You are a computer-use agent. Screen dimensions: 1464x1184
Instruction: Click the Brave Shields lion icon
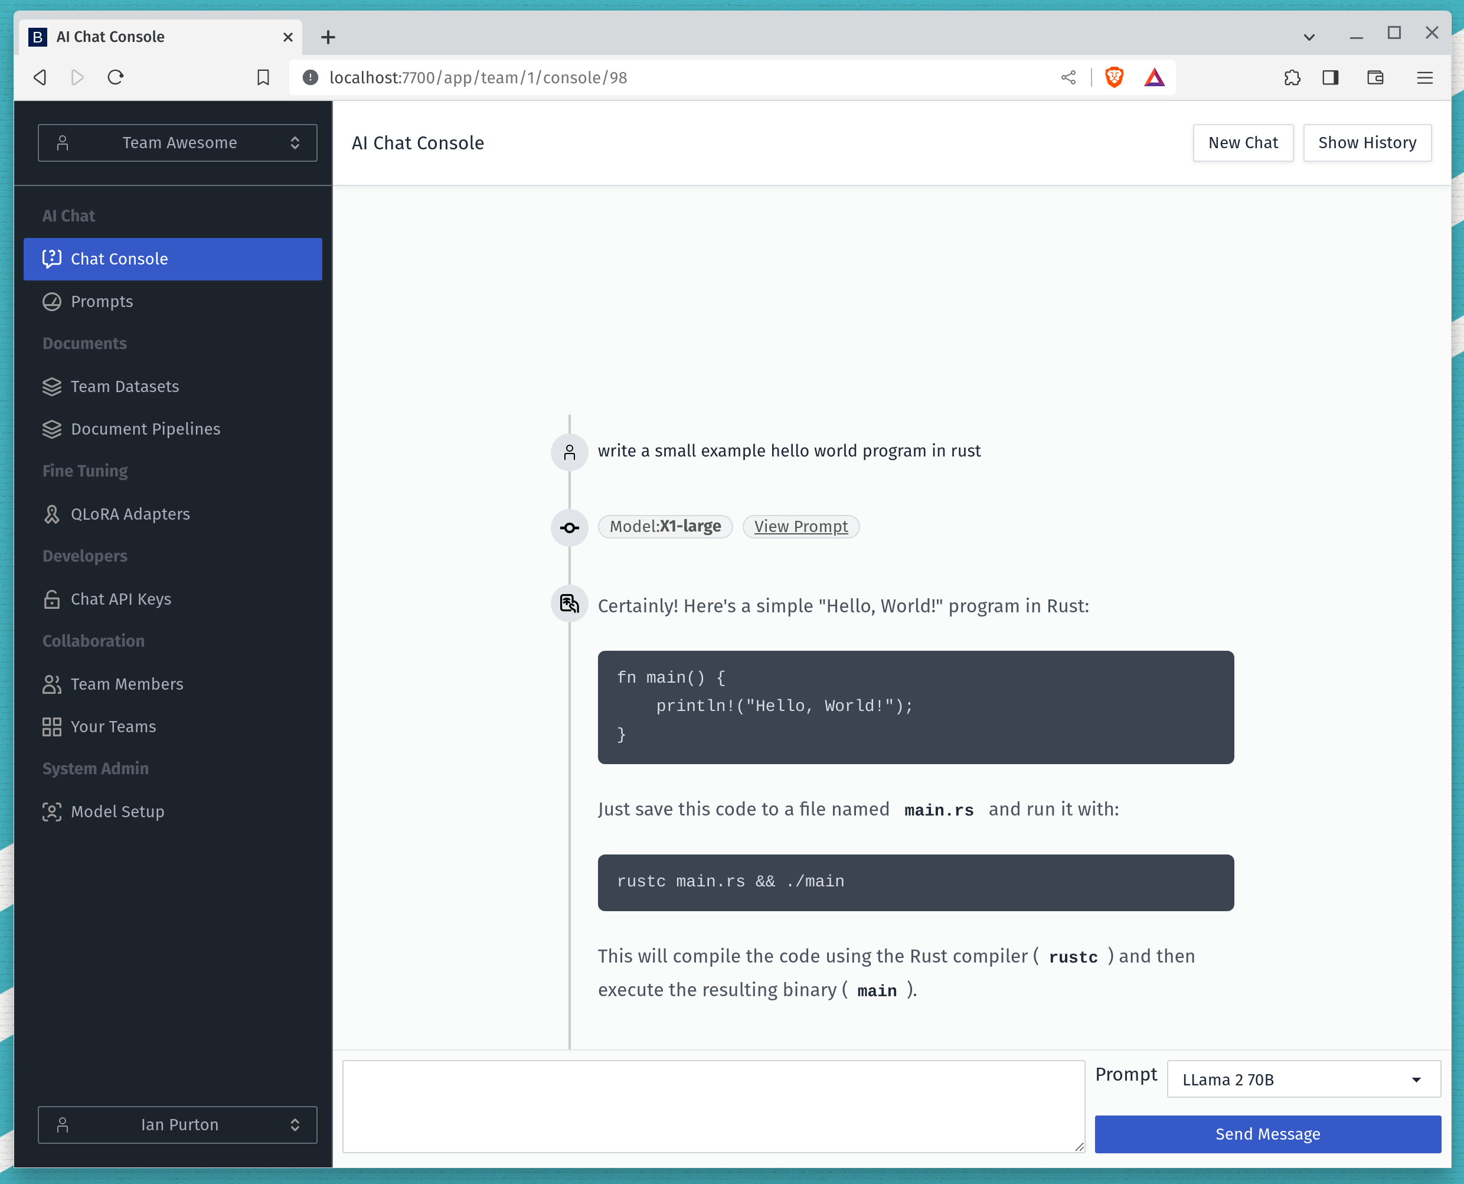pos(1113,77)
